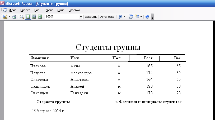Open Toolbar Options arrow
Screen dimensions: 215x120
coord(152,17)
